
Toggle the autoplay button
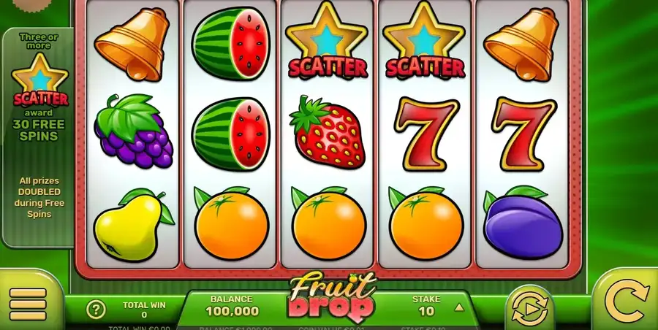(529, 310)
